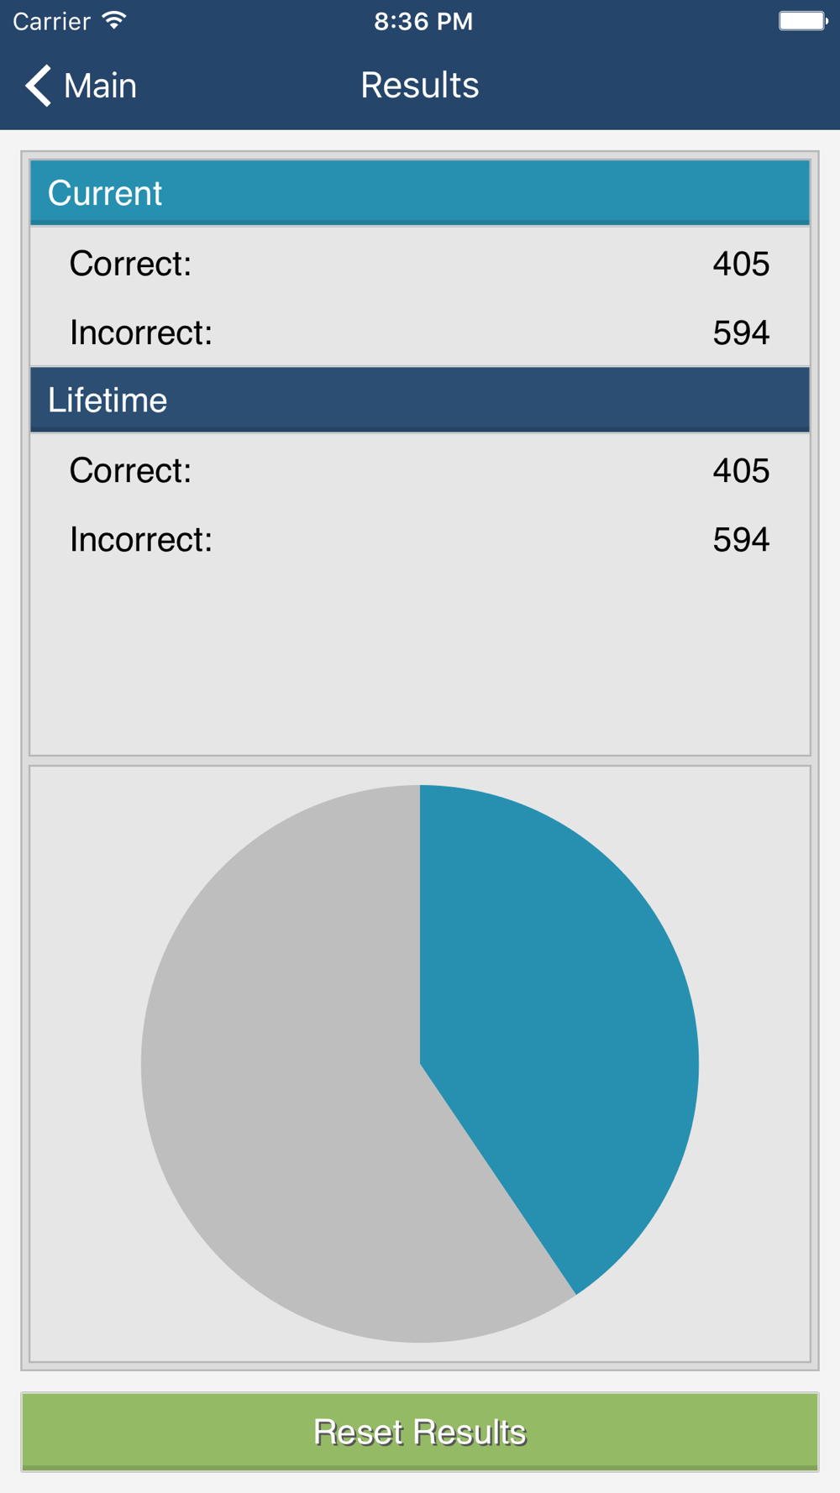Image resolution: width=840 pixels, height=1493 pixels.
Task: Tap the Current Incorrect label
Action: (141, 333)
